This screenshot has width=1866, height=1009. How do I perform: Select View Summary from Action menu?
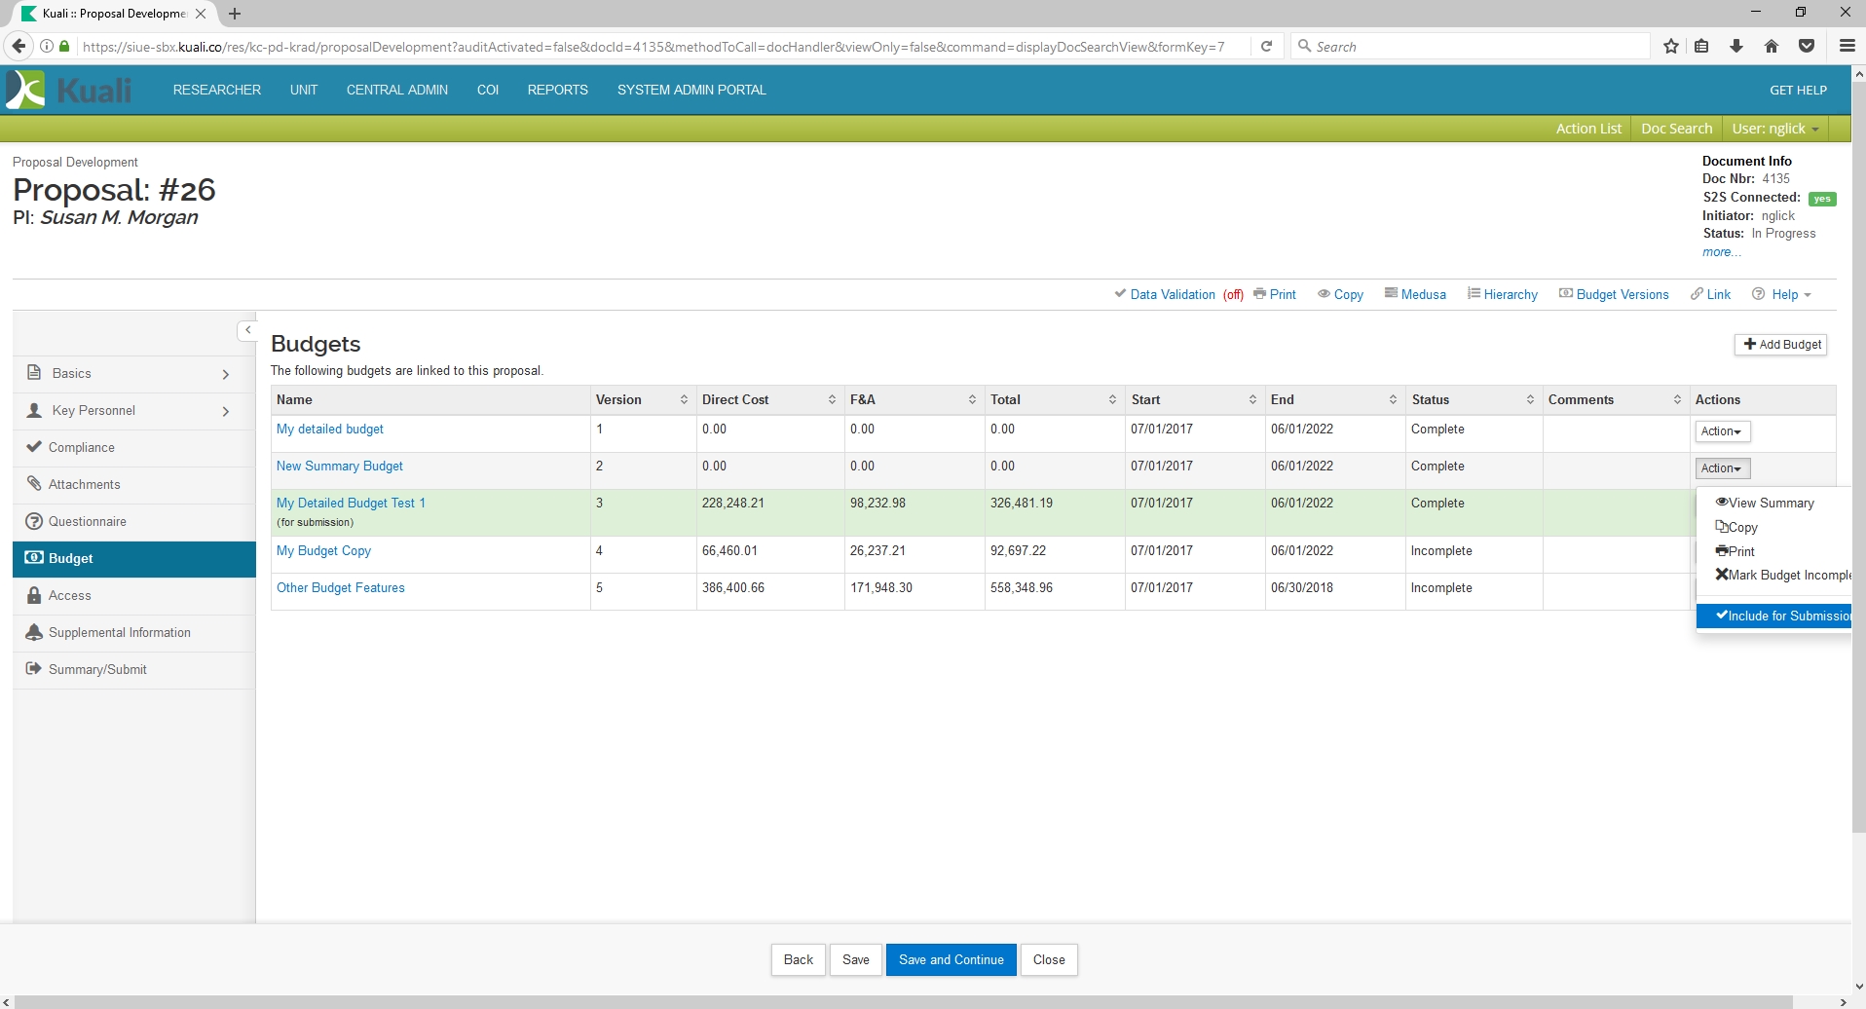1770,503
